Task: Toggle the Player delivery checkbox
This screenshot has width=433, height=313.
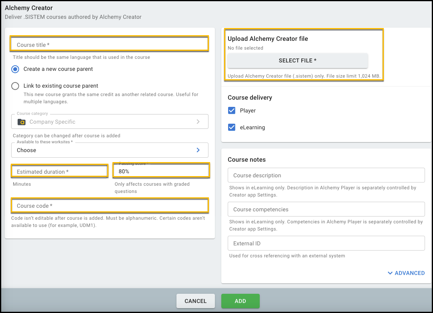Action: point(231,110)
